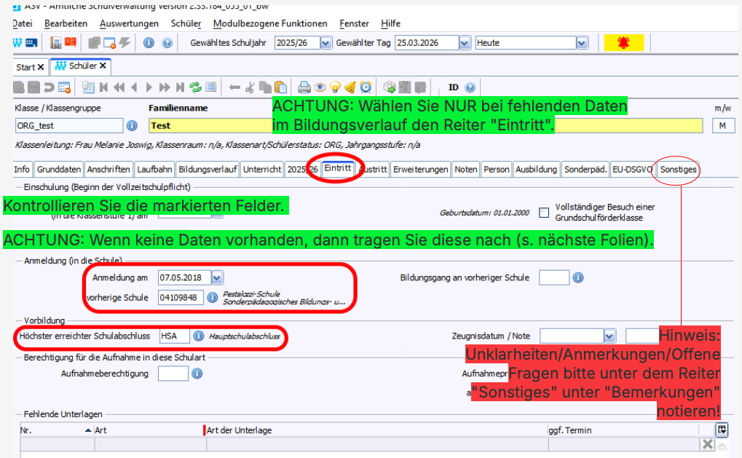Switch to the Grunddaten tab
The width and height of the screenshot is (742, 458).
pyautogui.click(x=59, y=170)
